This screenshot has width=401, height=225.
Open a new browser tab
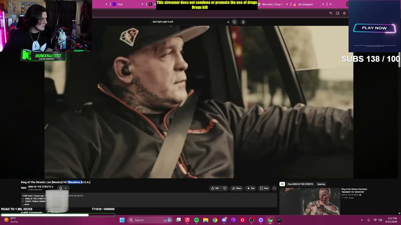pos(331,4)
